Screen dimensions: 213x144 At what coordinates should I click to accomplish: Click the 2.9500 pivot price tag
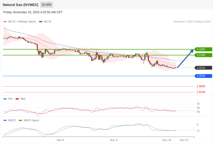203,76
